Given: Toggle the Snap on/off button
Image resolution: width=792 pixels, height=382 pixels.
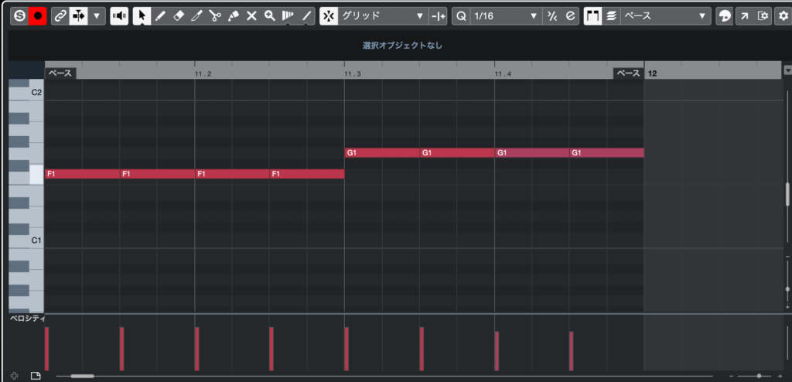Looking at the screenshot, I should point(329,15).
